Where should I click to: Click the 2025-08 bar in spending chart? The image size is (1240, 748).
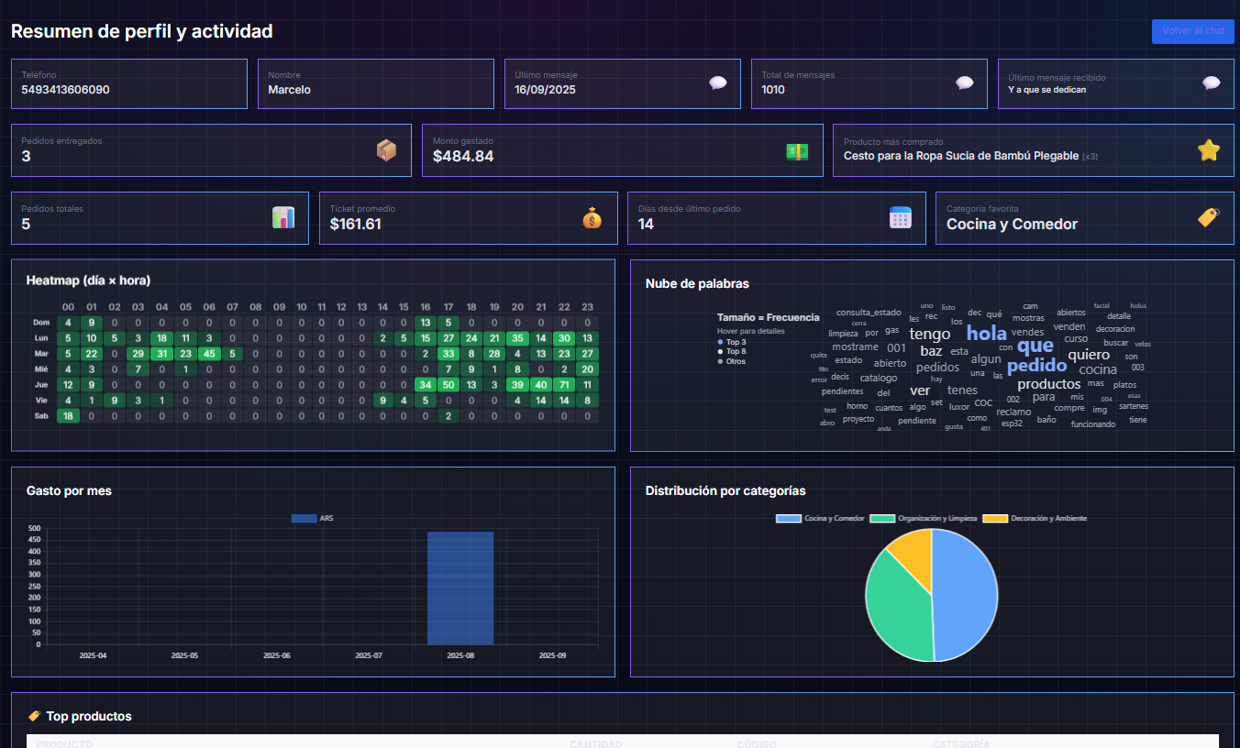pyautogui.click(x=460, y=587)
